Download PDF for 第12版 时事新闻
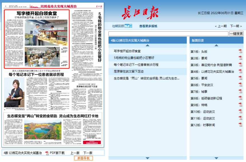The height and width of the screenshot is (162, 246). coord(240,125)
